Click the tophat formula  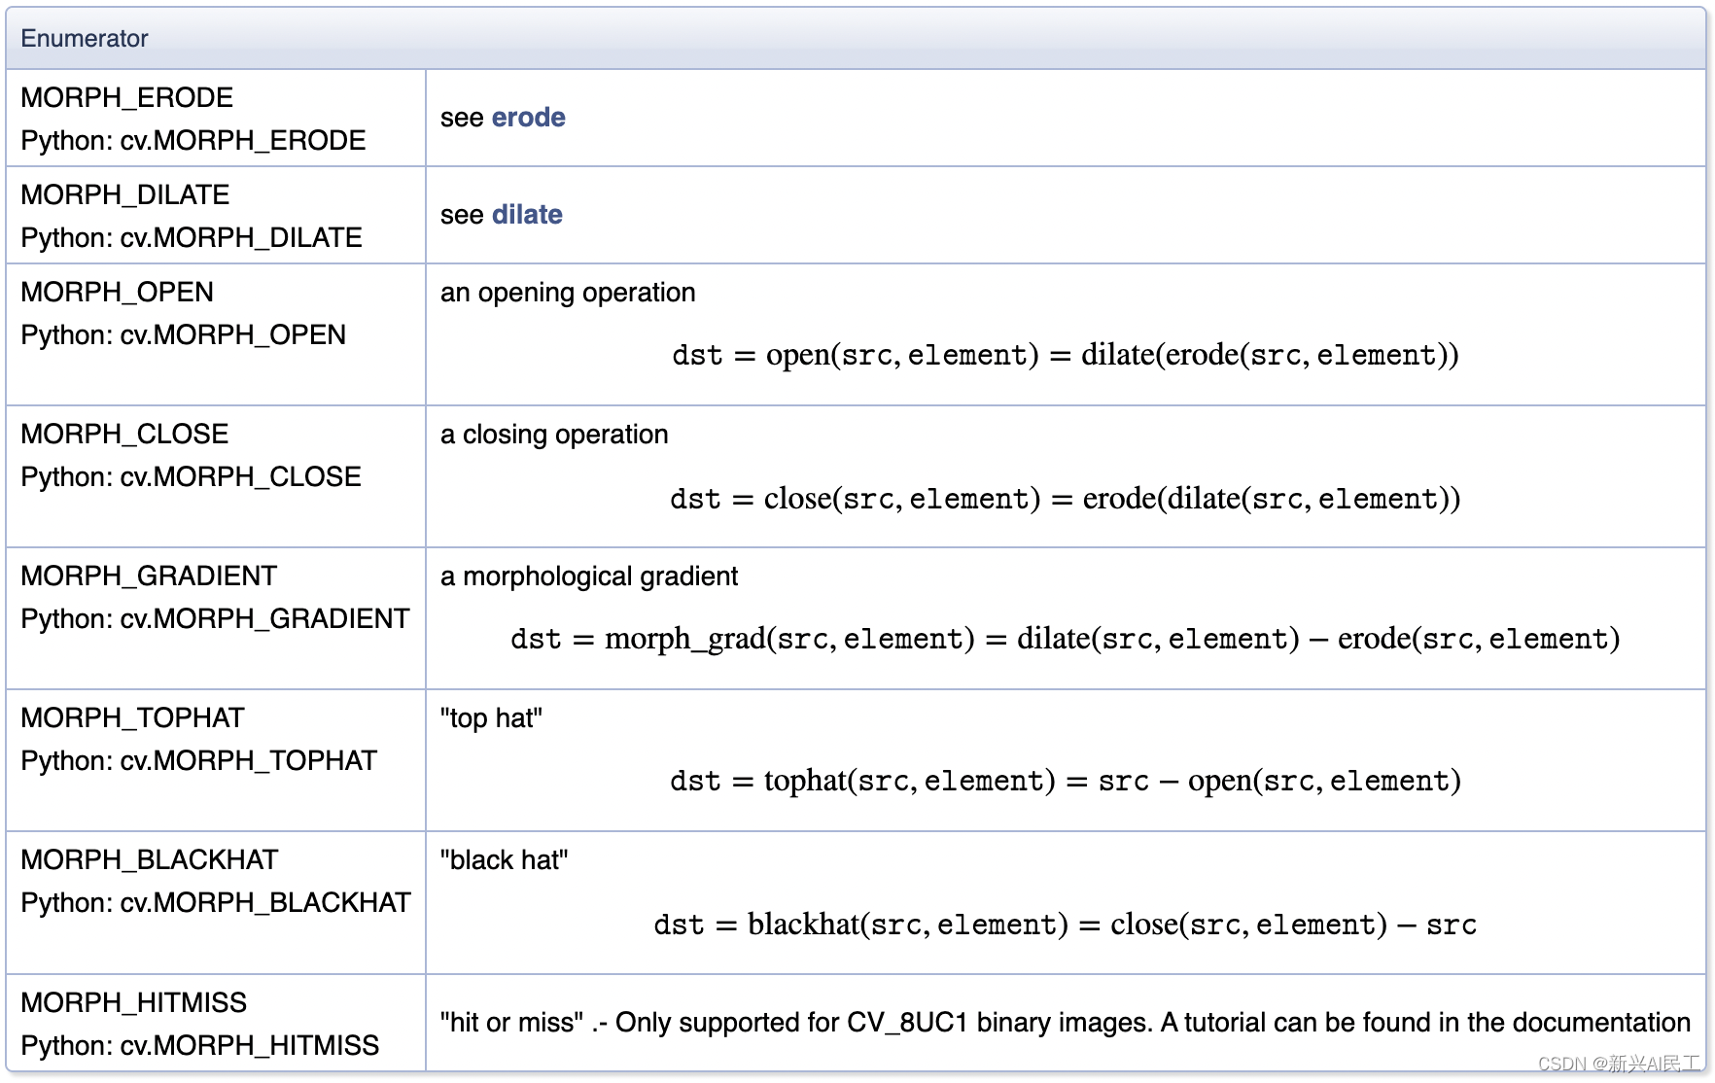click(1065, 781)
